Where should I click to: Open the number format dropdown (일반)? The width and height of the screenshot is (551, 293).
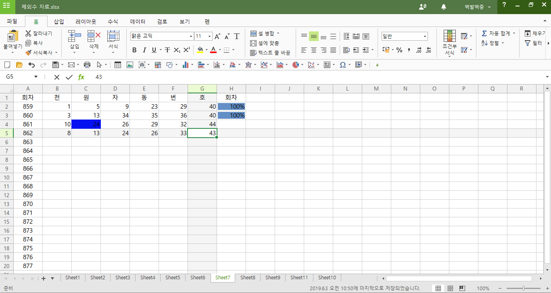(425, 36)
